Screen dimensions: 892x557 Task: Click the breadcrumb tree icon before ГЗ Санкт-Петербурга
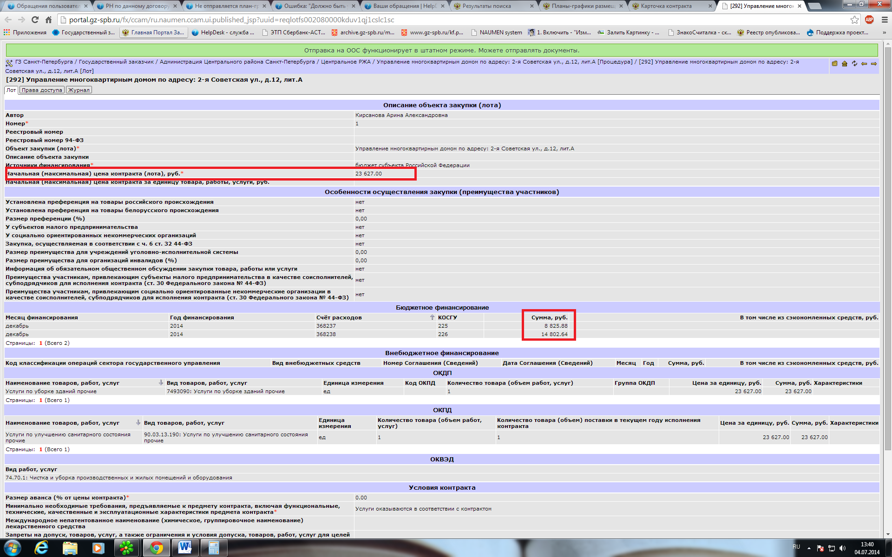[9, 63]
